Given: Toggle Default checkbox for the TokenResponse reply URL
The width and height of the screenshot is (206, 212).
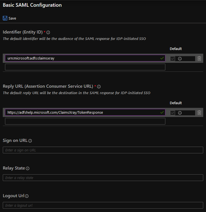Looking at the screenshot, I should pos(173,113).
